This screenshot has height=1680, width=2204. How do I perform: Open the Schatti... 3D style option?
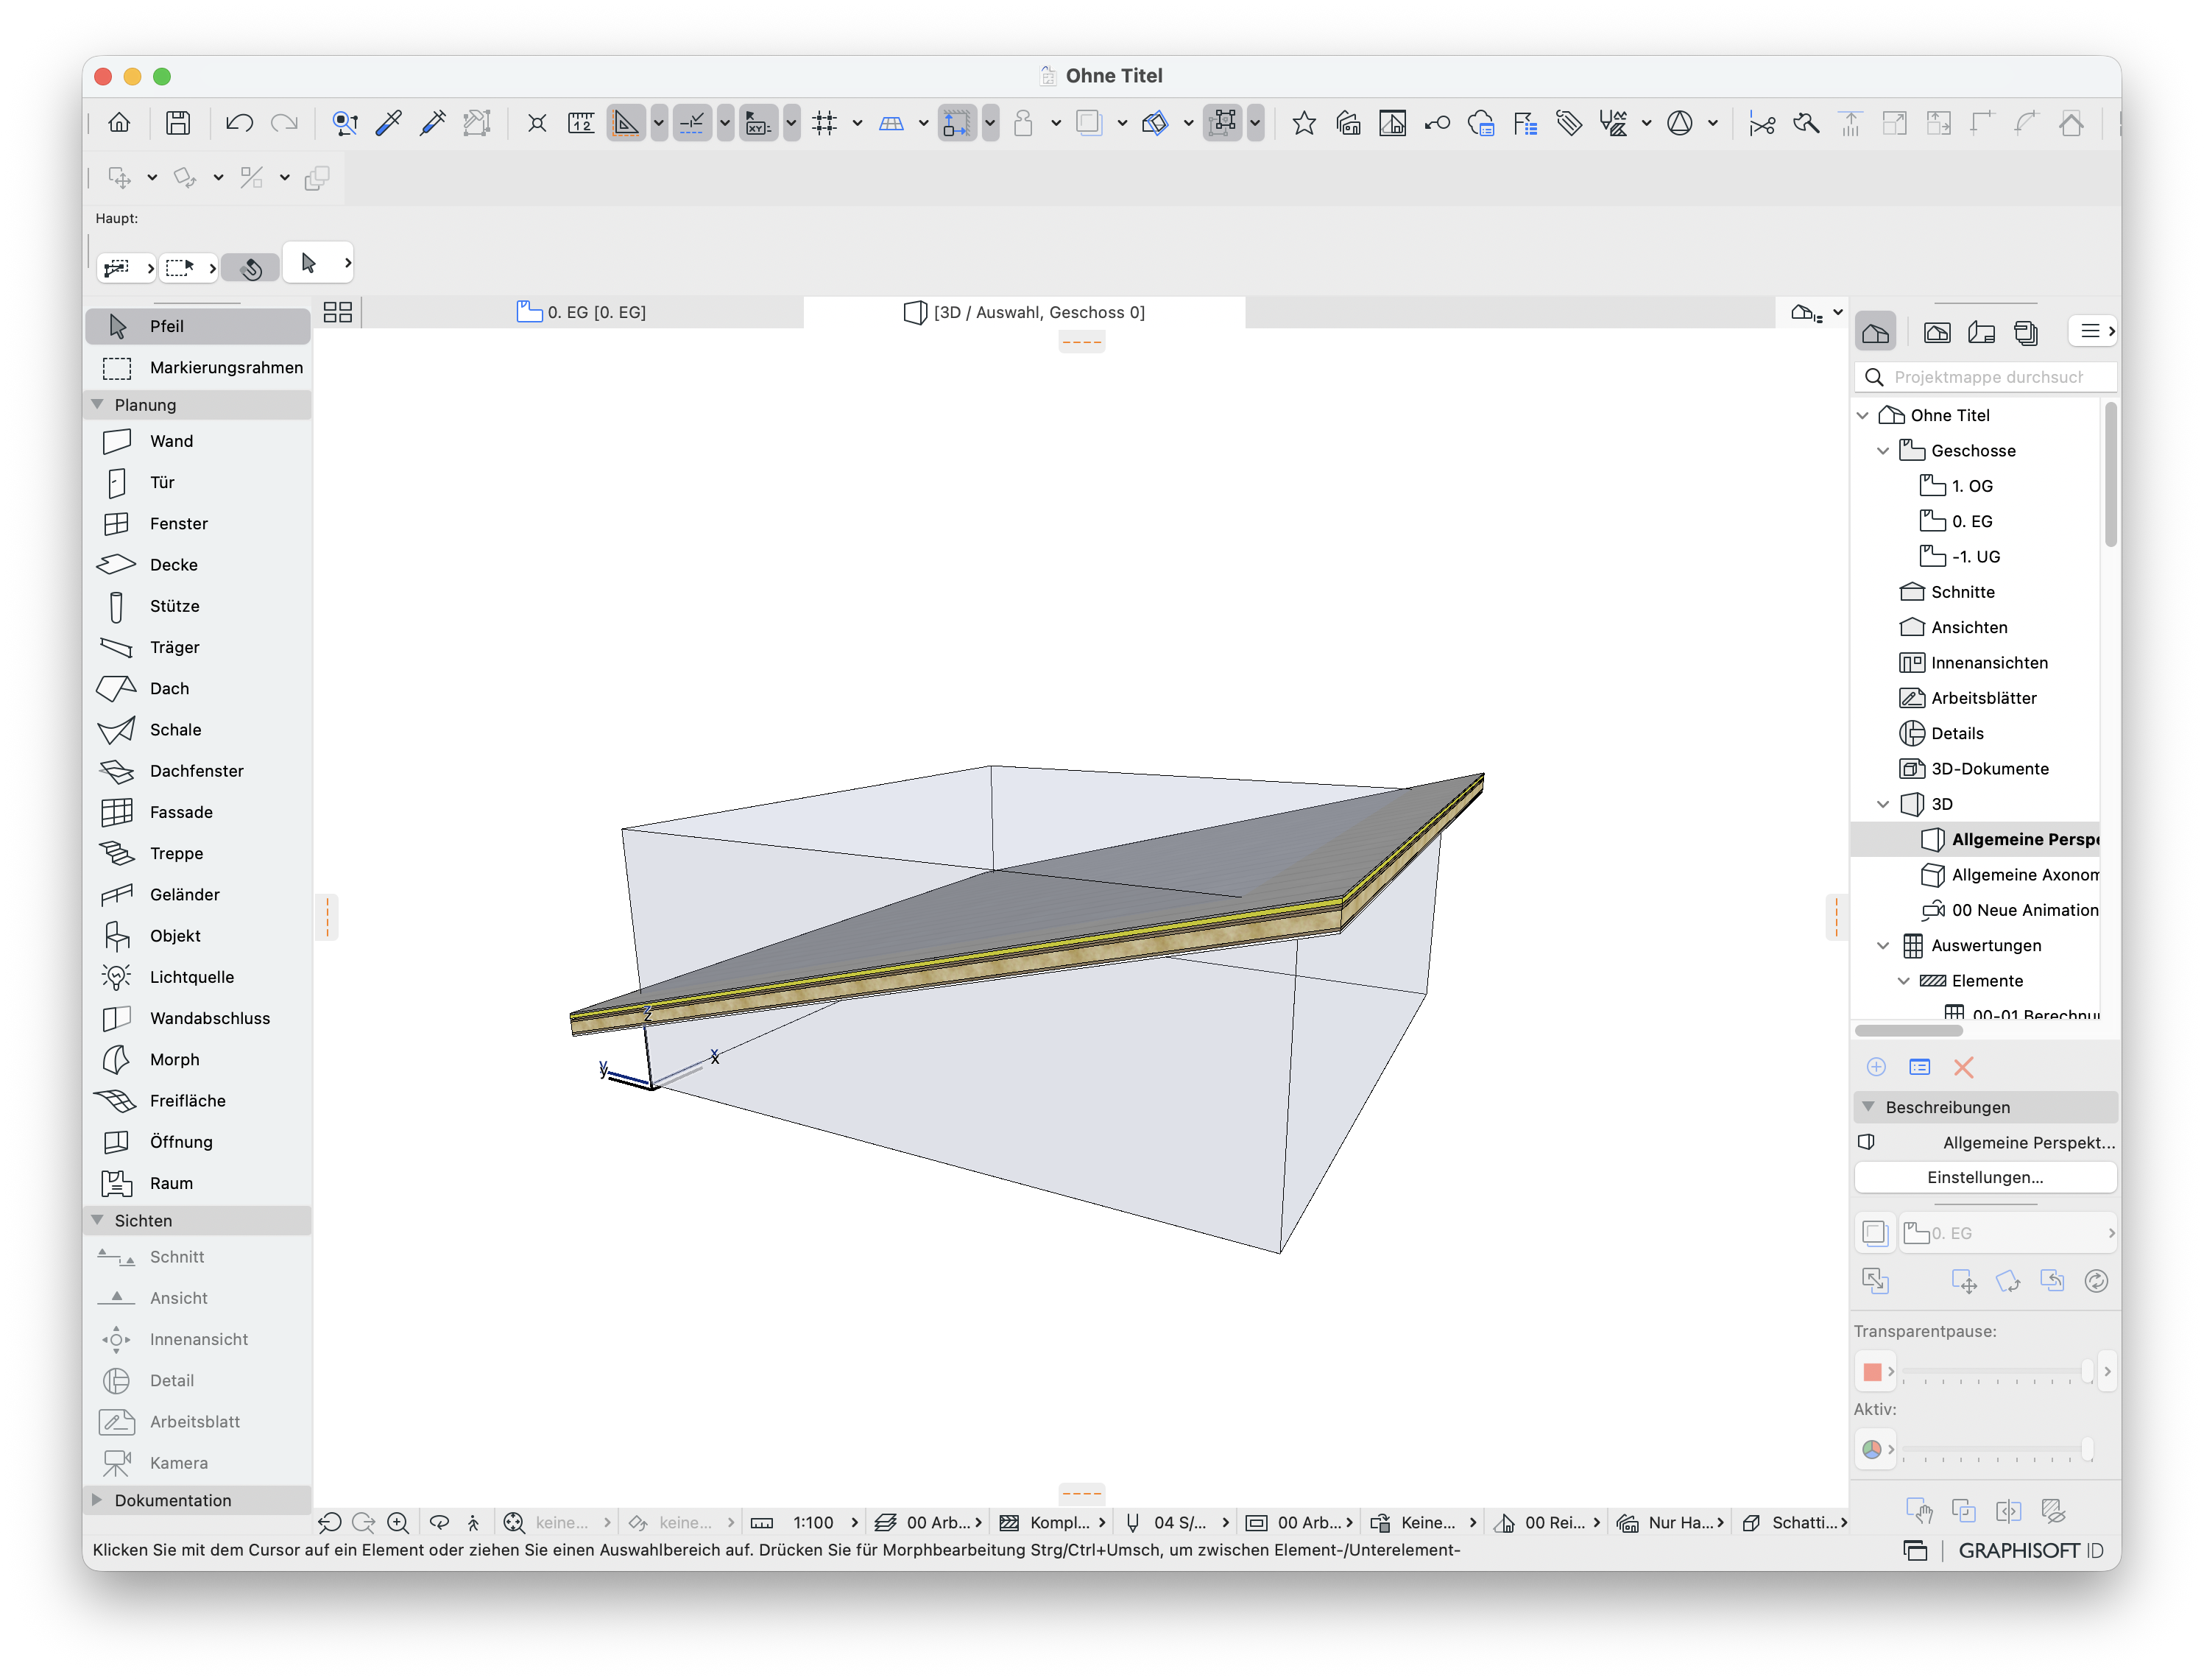click(1794, 1522)
